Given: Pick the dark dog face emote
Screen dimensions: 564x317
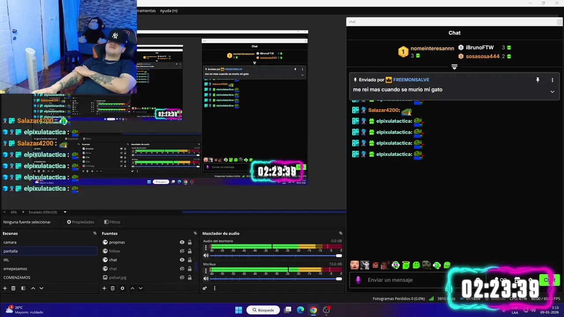Looking at the screenshot, I should click(427, 265).
